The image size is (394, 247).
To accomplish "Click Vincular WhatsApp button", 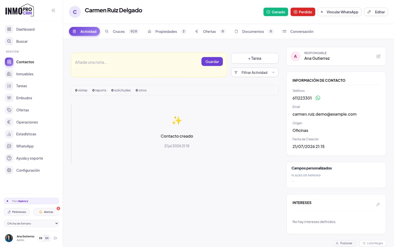I will (x=339, y=12).
